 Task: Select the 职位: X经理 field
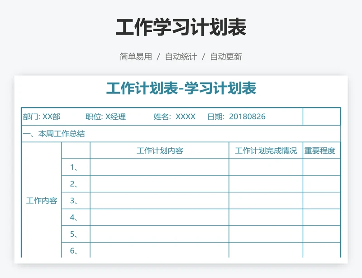click(105, 117)
